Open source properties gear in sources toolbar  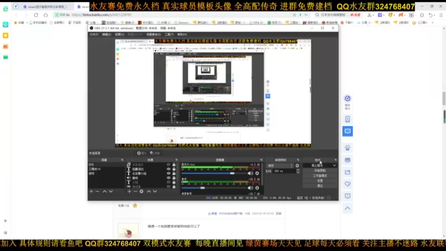pos(142,191)
